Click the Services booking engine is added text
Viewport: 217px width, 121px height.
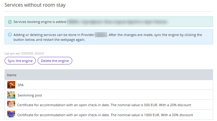(40, 22)
